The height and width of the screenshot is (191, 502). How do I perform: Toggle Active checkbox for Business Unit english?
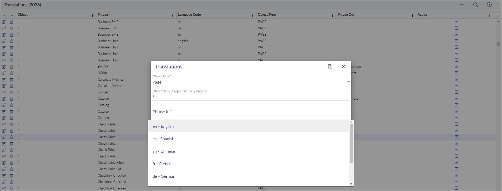(456, 41)
